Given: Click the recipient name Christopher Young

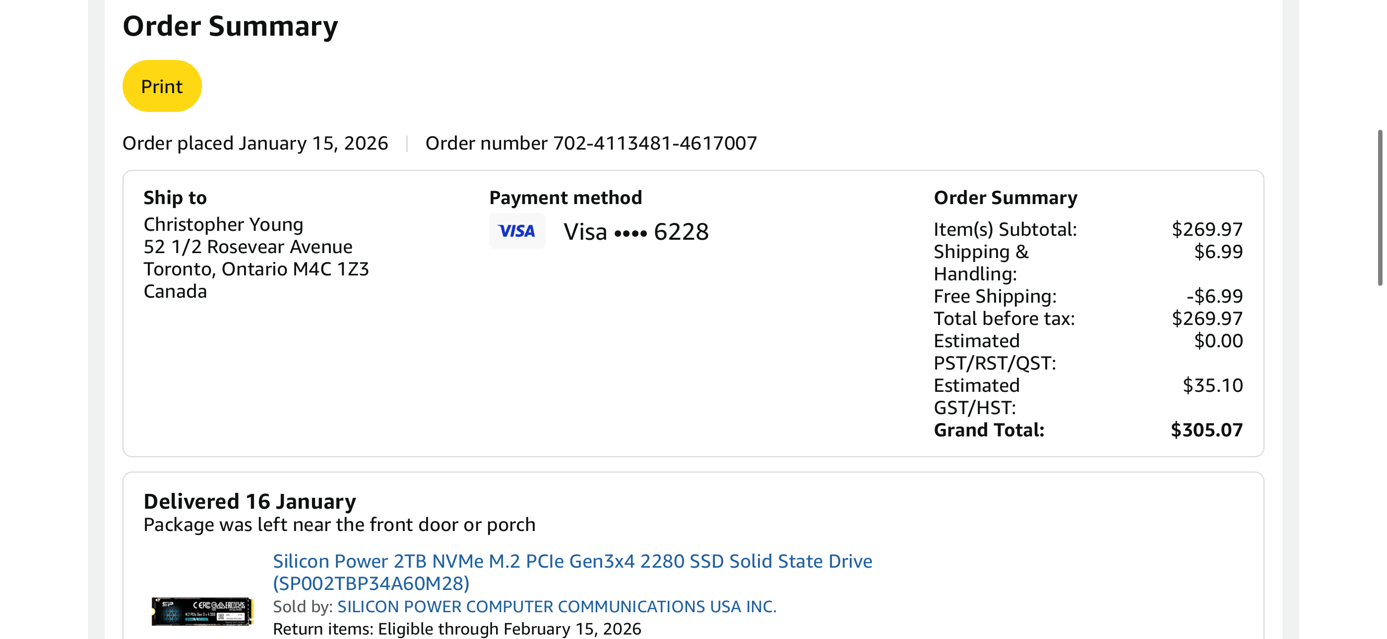Looking at the screenshot, I should pos(223,224).
